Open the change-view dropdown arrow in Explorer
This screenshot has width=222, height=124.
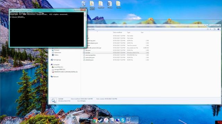click(x=211, y=29)
